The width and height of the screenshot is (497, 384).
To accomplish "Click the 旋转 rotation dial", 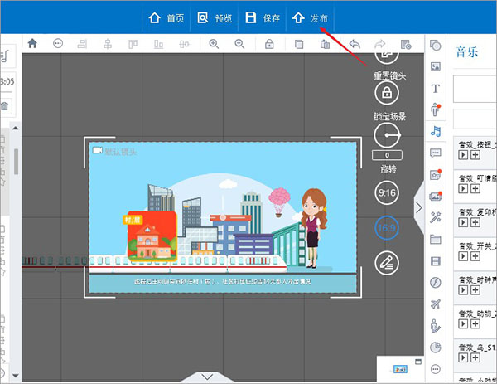I will 387,135.
